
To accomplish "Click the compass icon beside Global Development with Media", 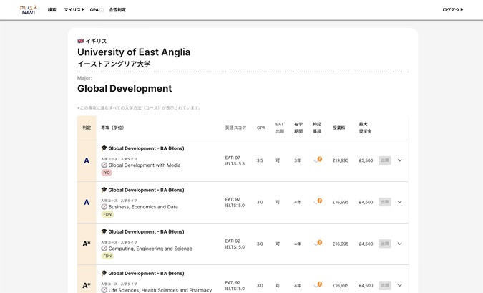I will coord(104,165).
